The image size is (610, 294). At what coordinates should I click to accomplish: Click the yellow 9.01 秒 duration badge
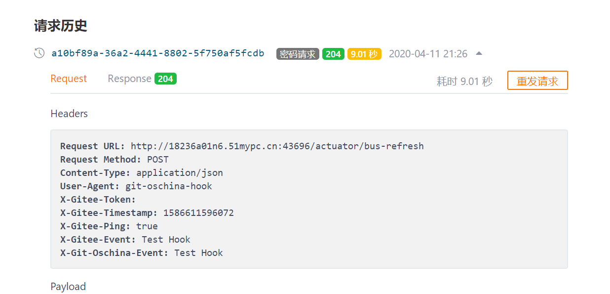pos(364,54)
